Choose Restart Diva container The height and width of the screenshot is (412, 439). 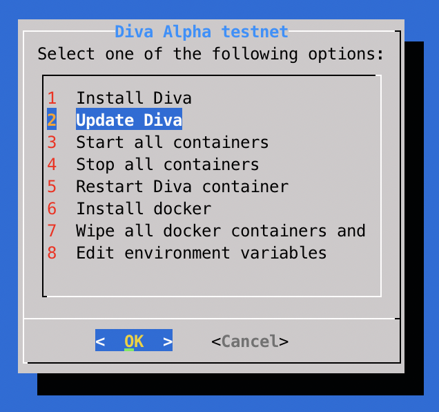[x=182, y=187]
